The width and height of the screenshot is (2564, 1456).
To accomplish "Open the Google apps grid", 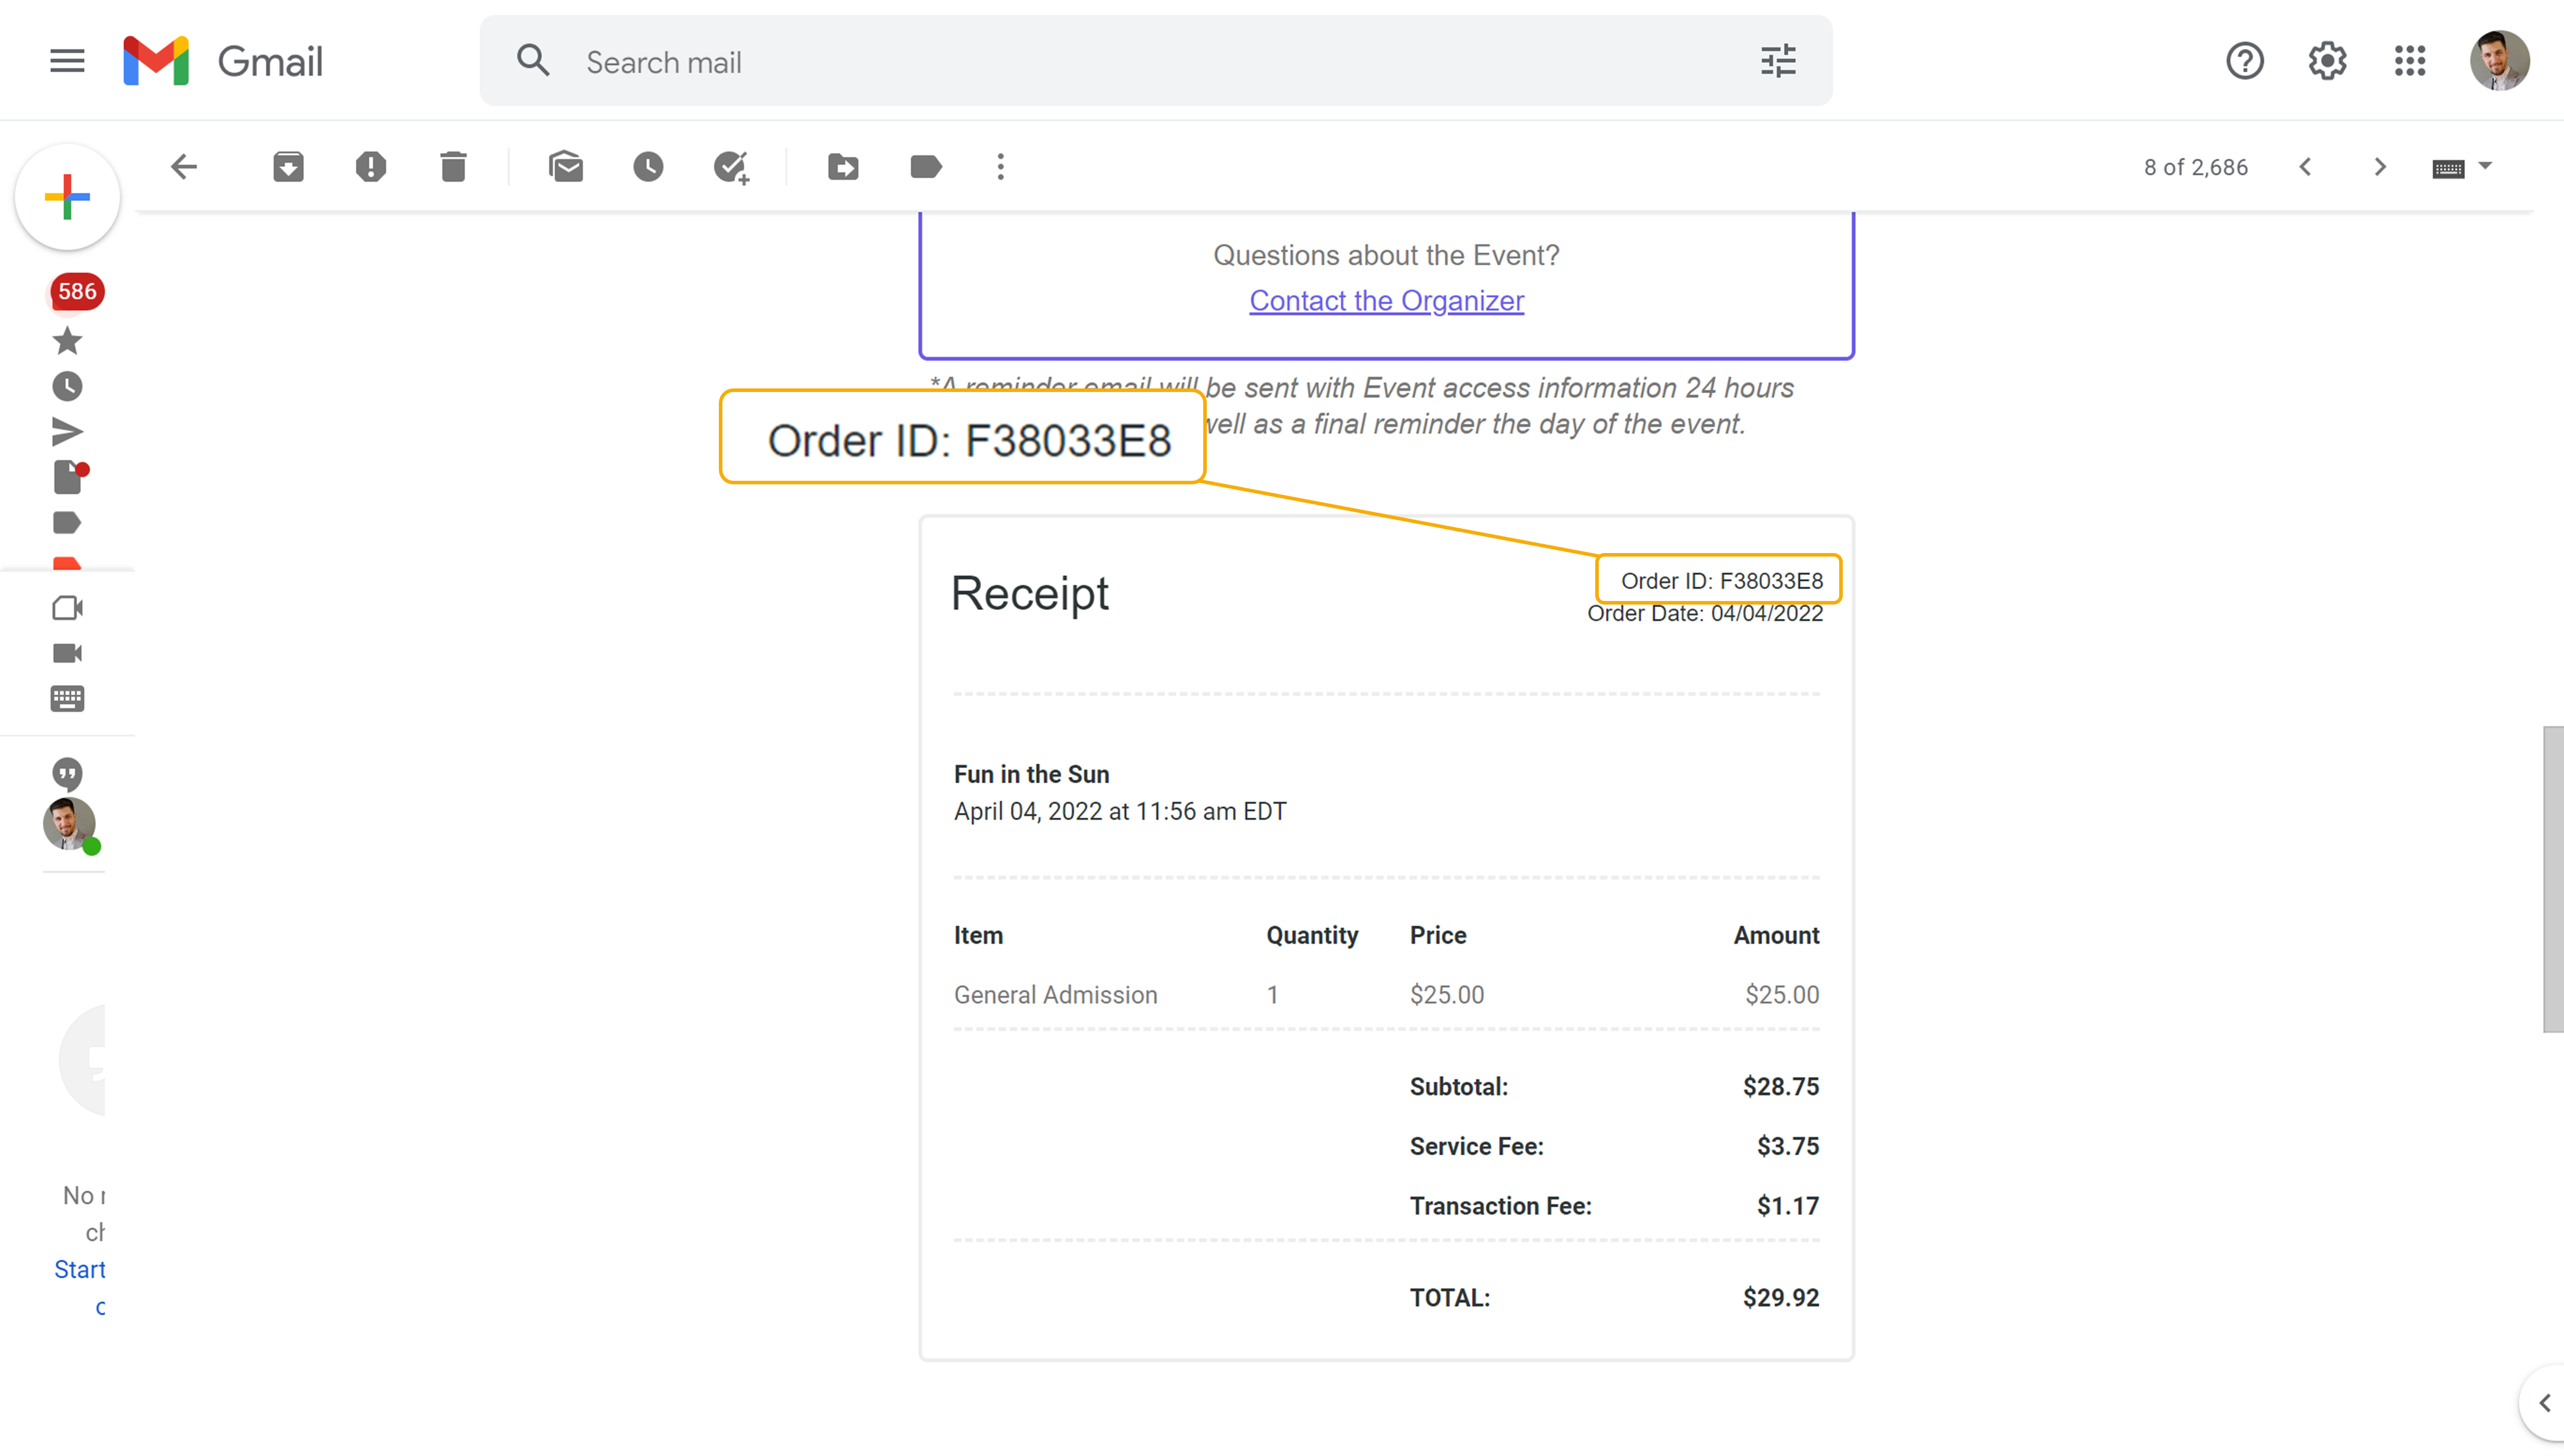I will [2410, 62].
